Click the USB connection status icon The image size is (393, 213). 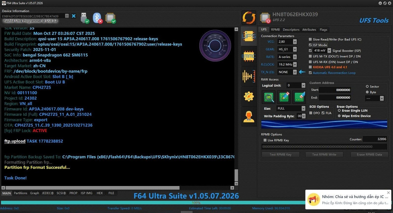tap(84, 18)
